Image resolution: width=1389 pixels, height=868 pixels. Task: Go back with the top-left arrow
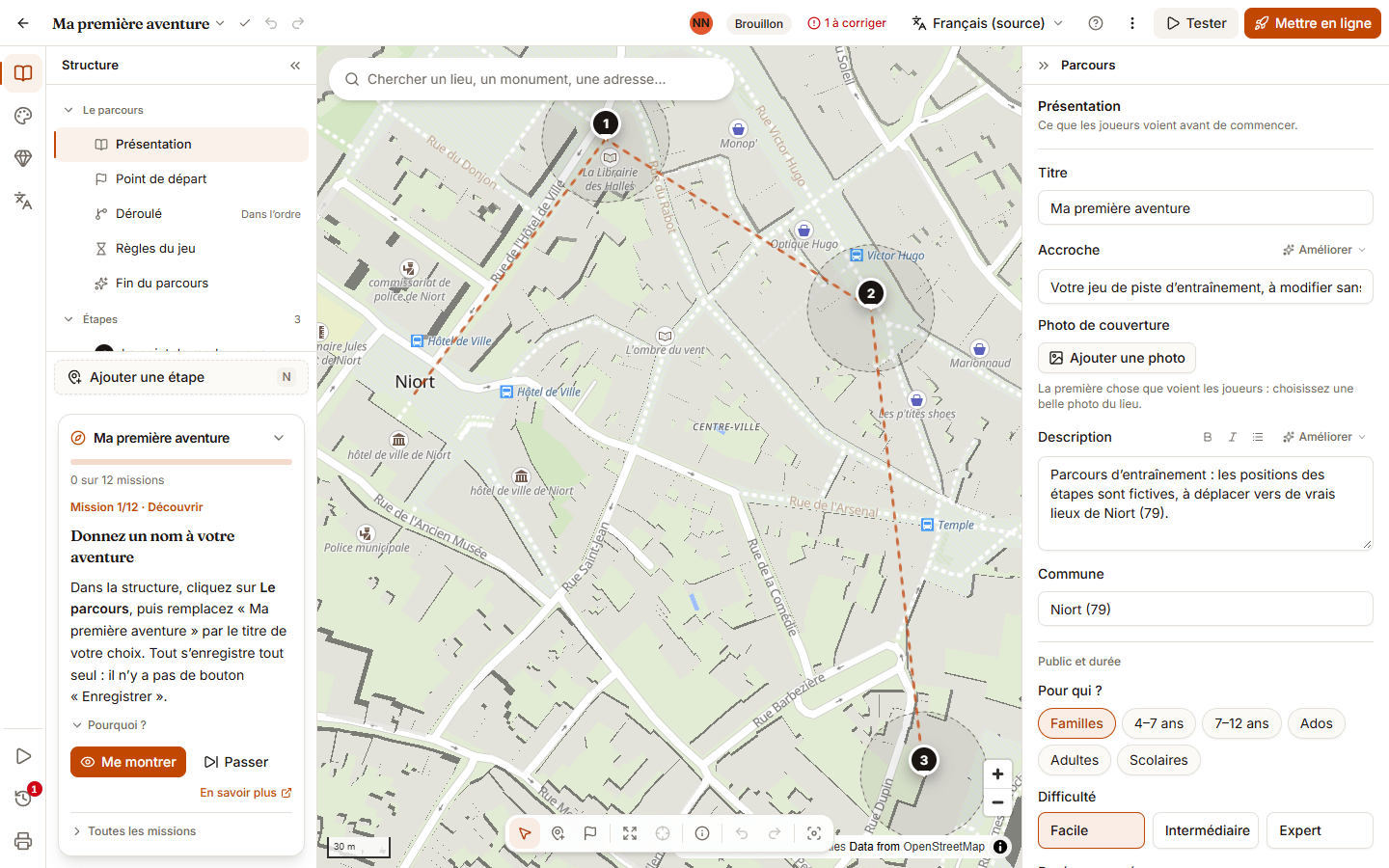[23, 23]
